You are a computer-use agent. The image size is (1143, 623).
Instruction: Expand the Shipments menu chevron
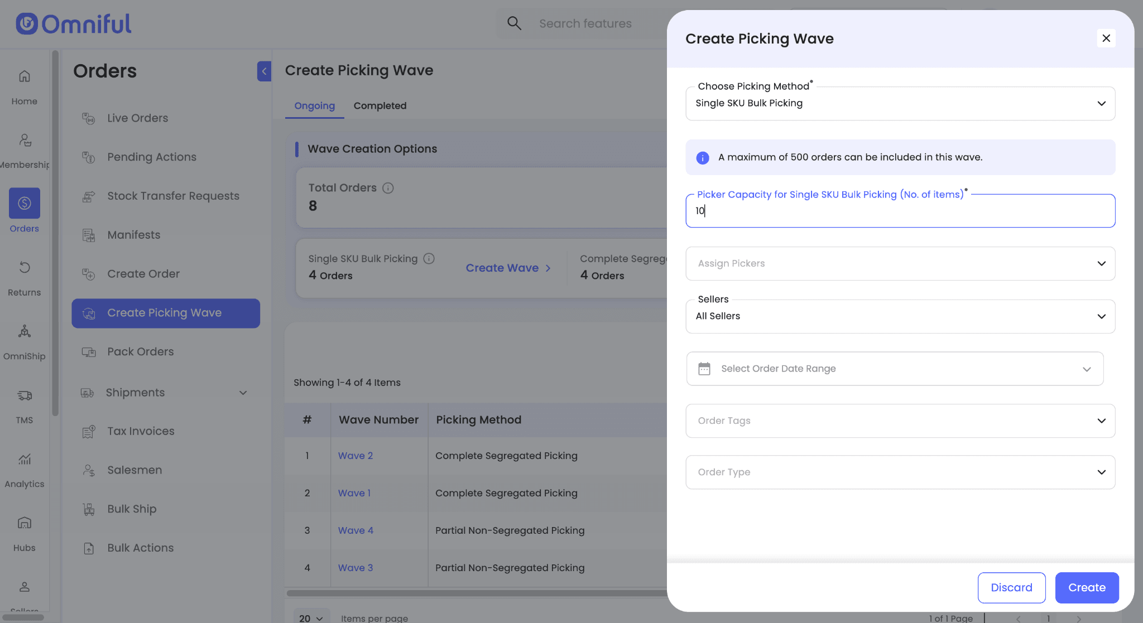click(x=243, y=393)
